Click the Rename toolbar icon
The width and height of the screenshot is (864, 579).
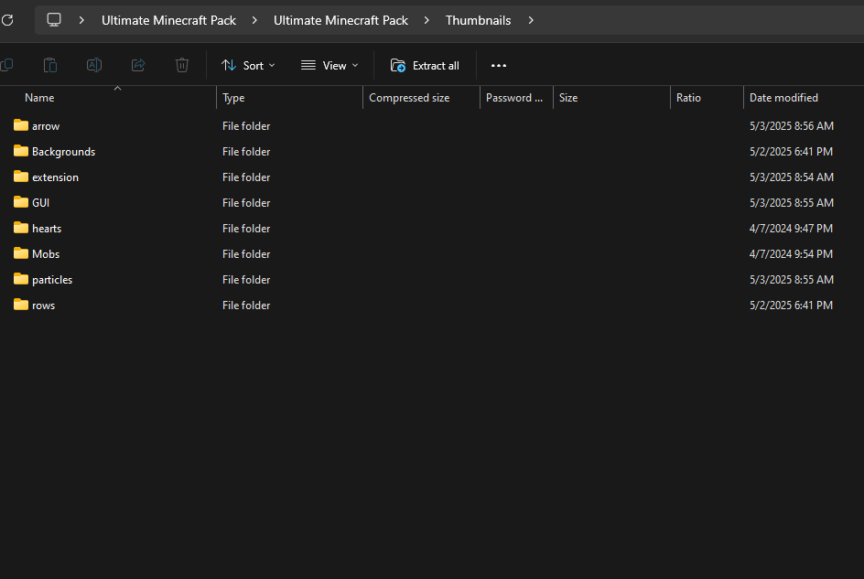coord(94,65)
